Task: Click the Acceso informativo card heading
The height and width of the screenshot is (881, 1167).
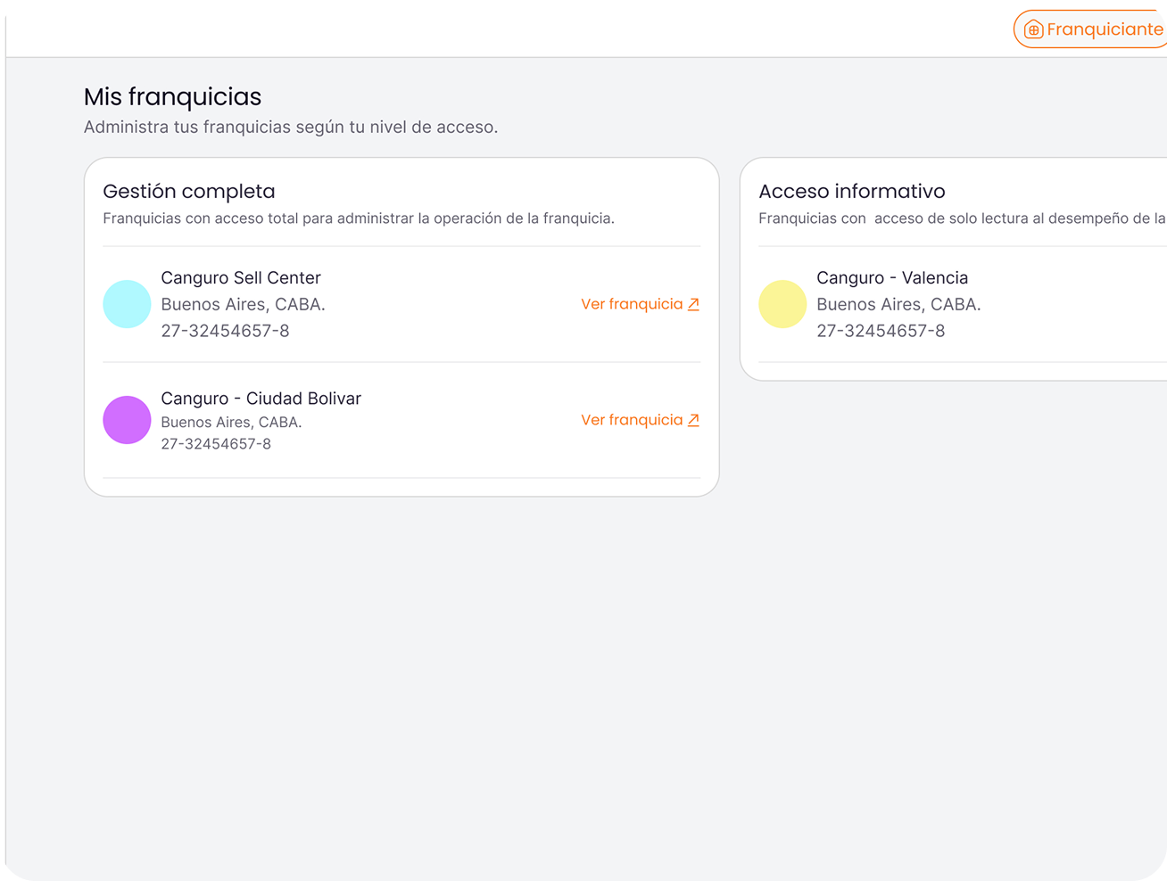Action: pos(851,192)
